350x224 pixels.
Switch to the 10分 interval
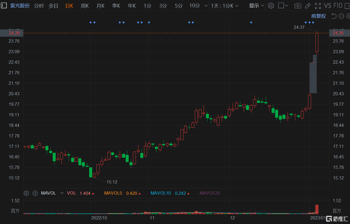pyautogui.click(x=195, y=6)
